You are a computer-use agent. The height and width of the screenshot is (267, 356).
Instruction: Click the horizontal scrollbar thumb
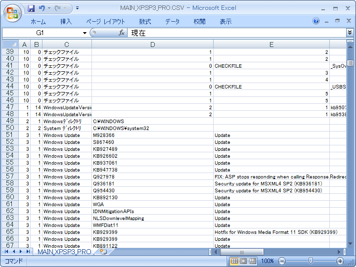click(242, 252)
